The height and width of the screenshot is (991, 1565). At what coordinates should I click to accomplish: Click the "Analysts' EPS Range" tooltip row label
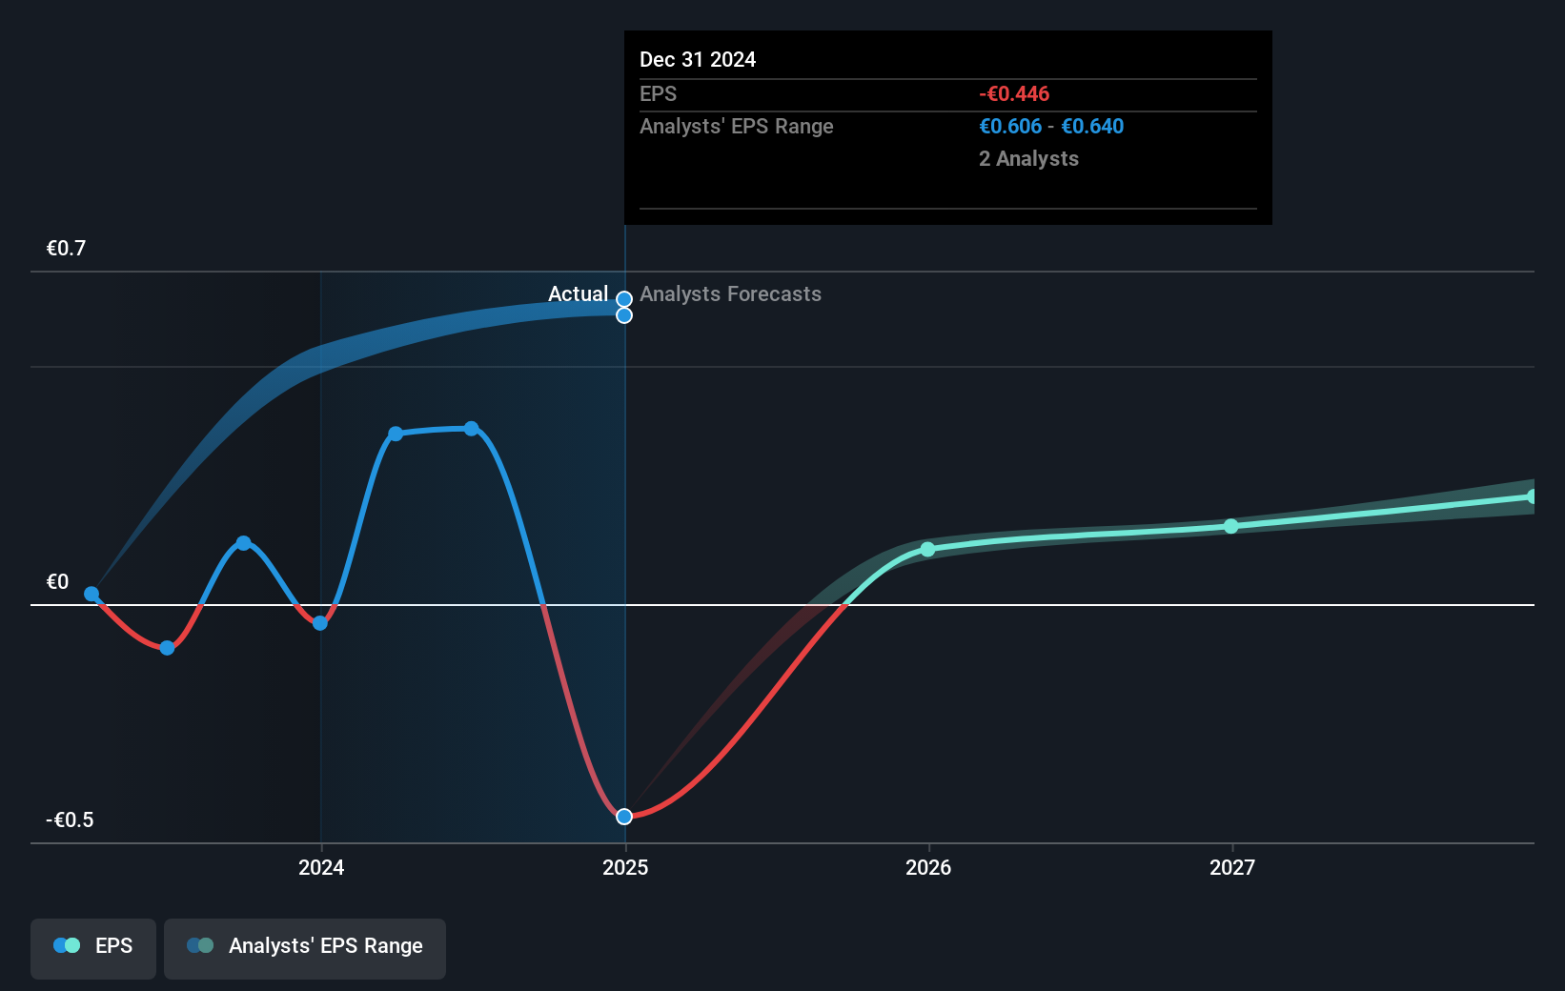[x=737, y=127]
